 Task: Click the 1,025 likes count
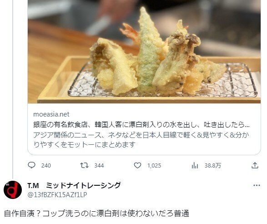(154, 166)
